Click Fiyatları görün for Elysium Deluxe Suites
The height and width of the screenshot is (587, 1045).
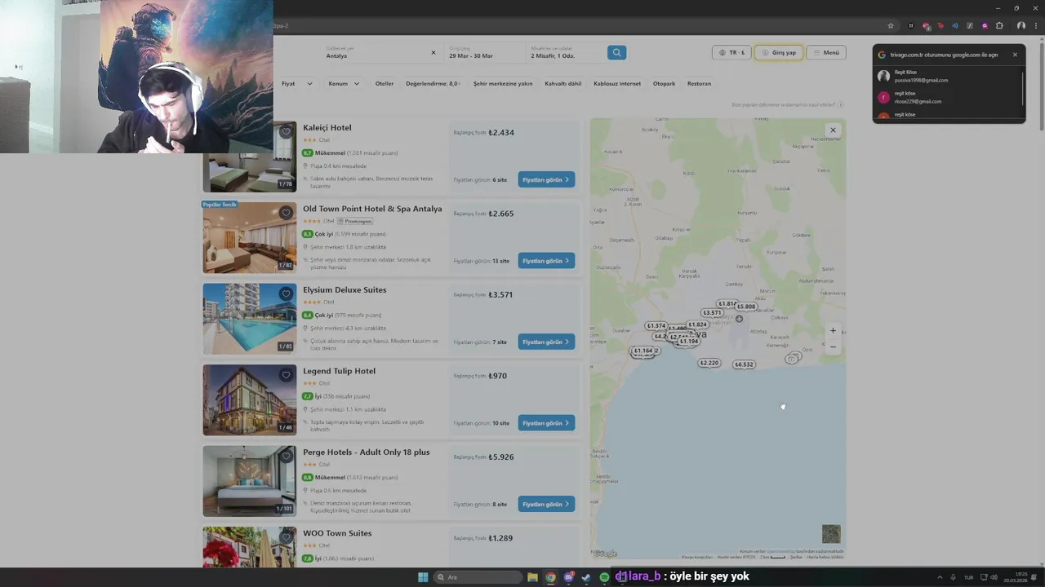[546, 342]
